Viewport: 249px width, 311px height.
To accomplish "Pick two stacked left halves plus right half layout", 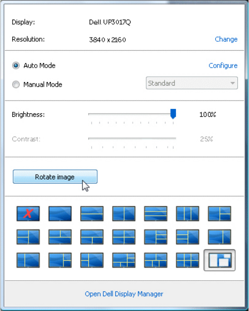I will (x=28, y=237).
